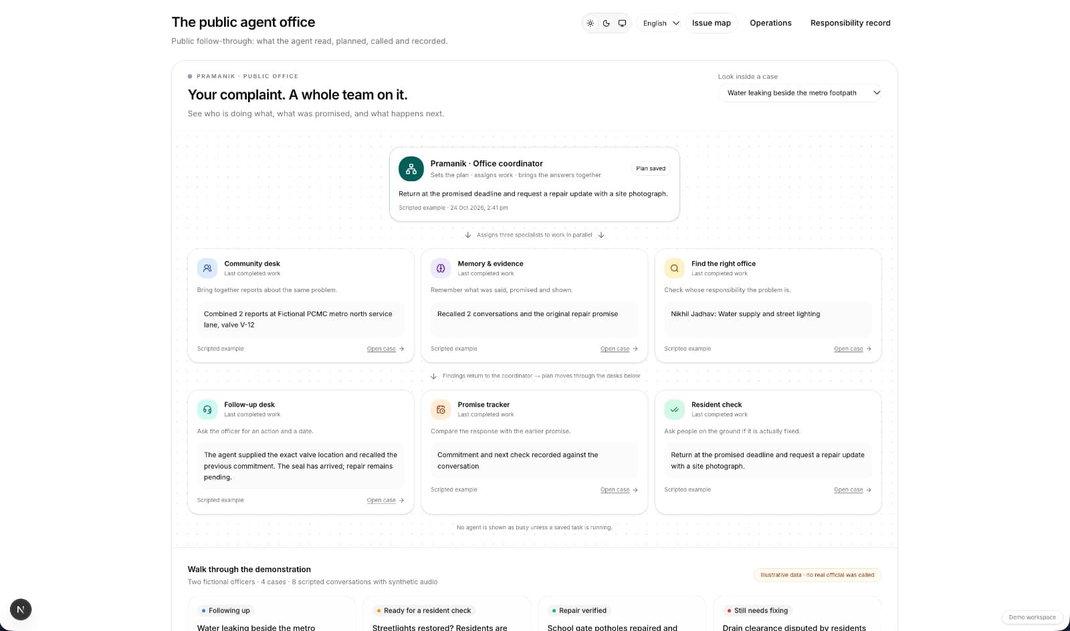Click the Follow-up desk headset icon
1070x631 pixels.
pos(207,409)
